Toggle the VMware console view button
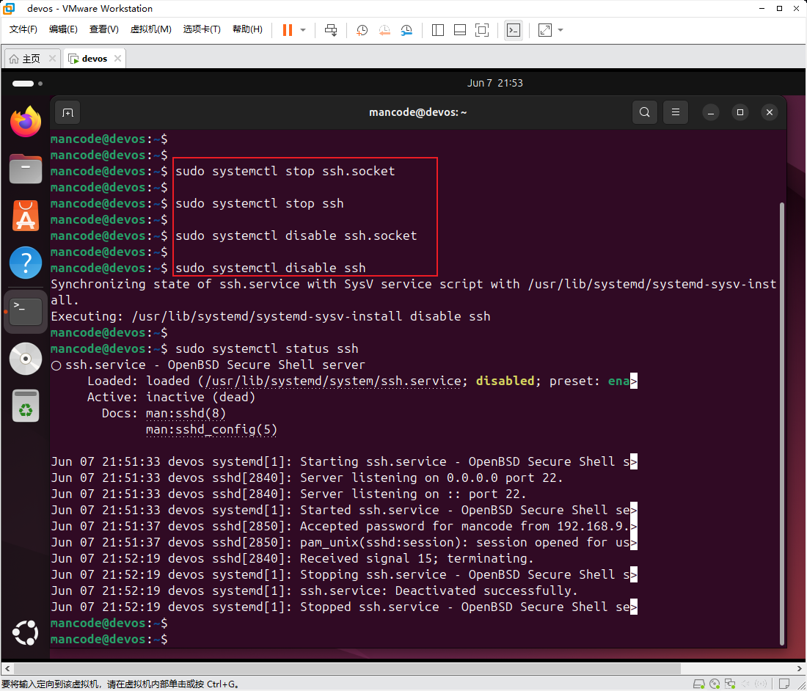 point(514,30)
